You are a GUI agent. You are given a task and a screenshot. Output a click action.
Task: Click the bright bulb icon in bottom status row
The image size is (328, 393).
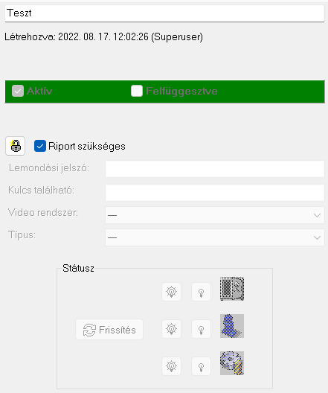[x=172, y=366]
